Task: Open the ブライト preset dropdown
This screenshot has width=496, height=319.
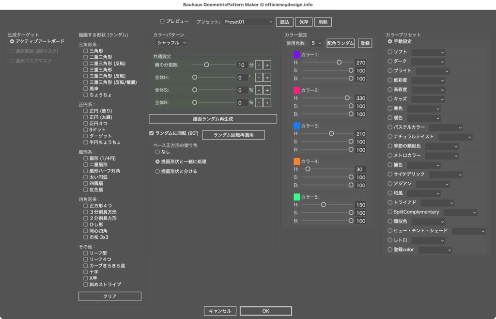Action: click(x=433, y=71)
